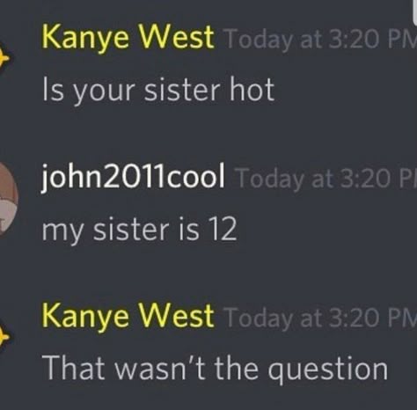
Task: Open Kanye West's star avatar on first message
Action: click(4, 59)
